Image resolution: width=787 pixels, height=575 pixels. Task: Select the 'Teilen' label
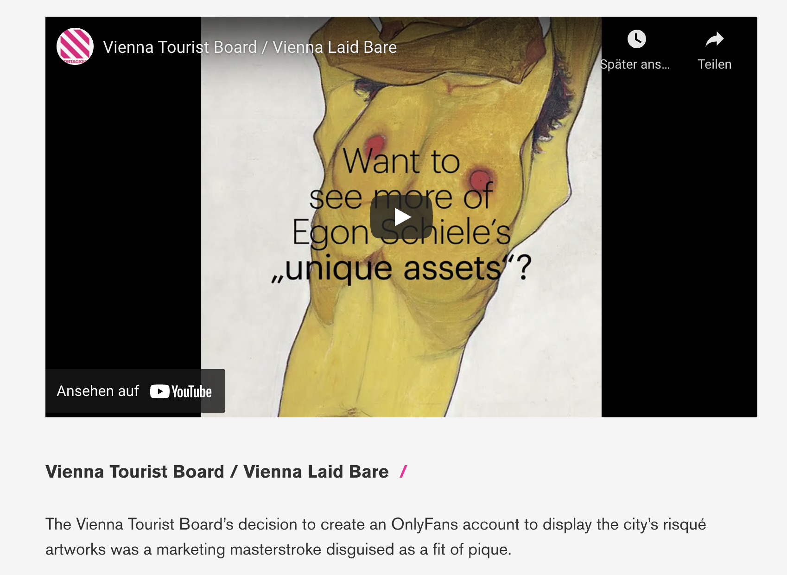tap(714, 64)
